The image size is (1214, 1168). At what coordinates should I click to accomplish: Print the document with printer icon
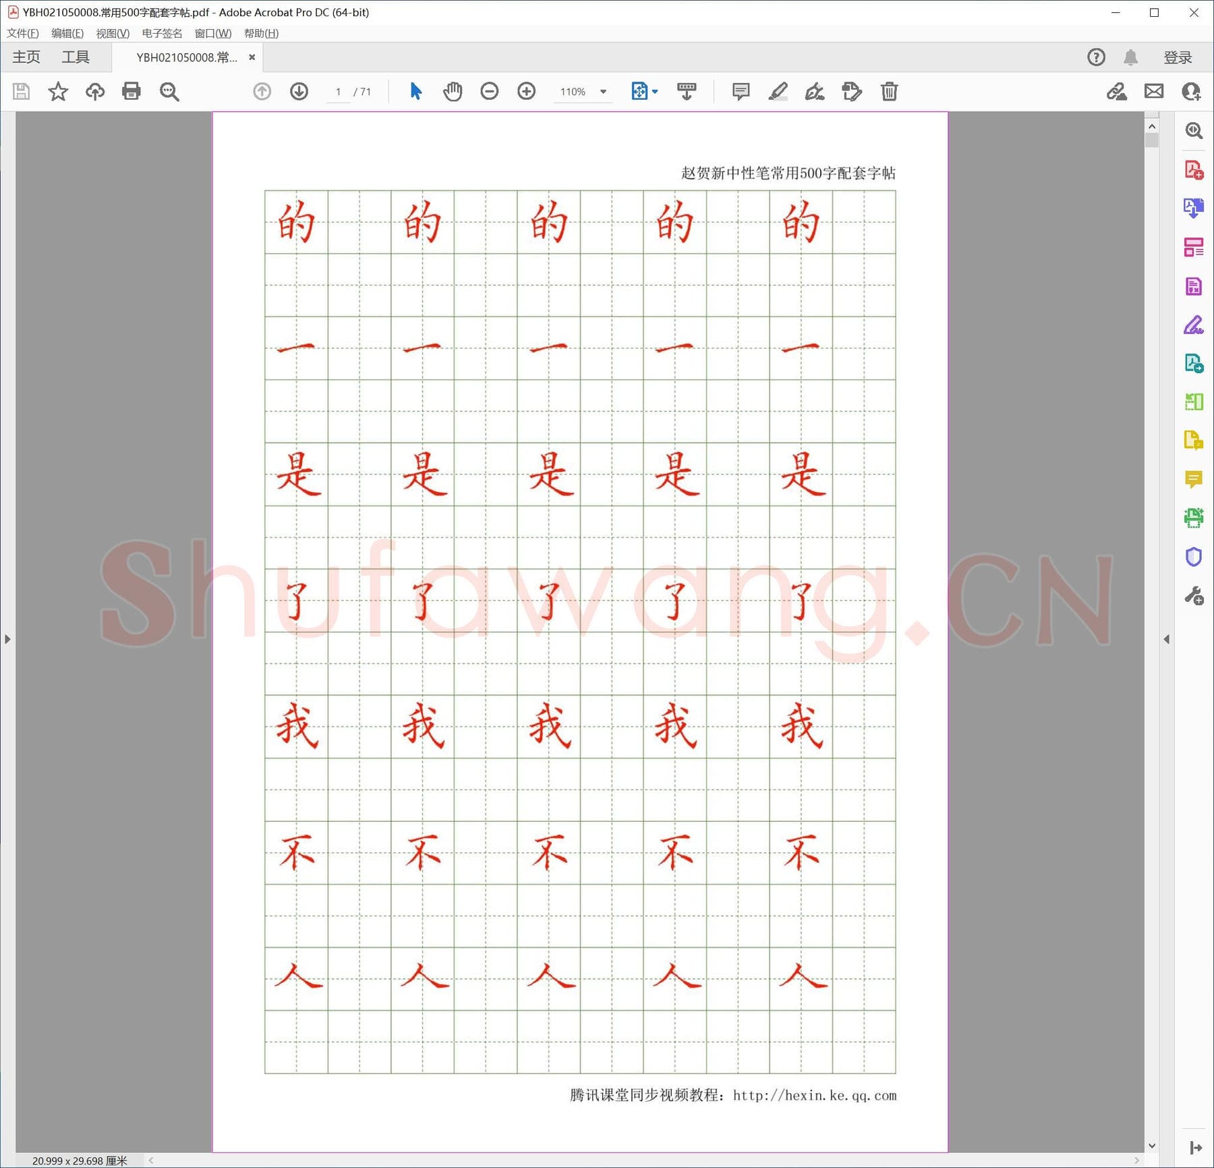pos(132,91)
